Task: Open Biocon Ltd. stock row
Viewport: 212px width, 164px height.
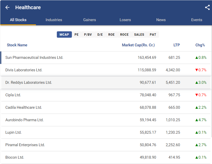Action: coord(106,157)
